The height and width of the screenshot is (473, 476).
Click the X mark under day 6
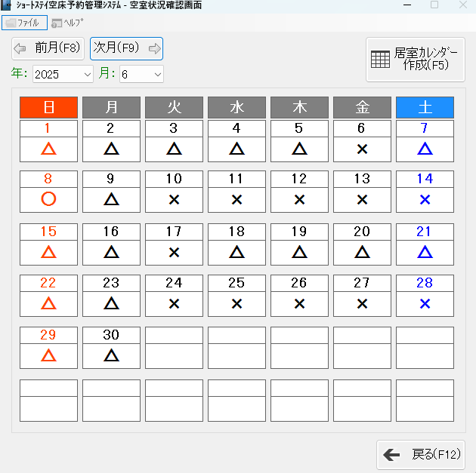click(362, 149)
